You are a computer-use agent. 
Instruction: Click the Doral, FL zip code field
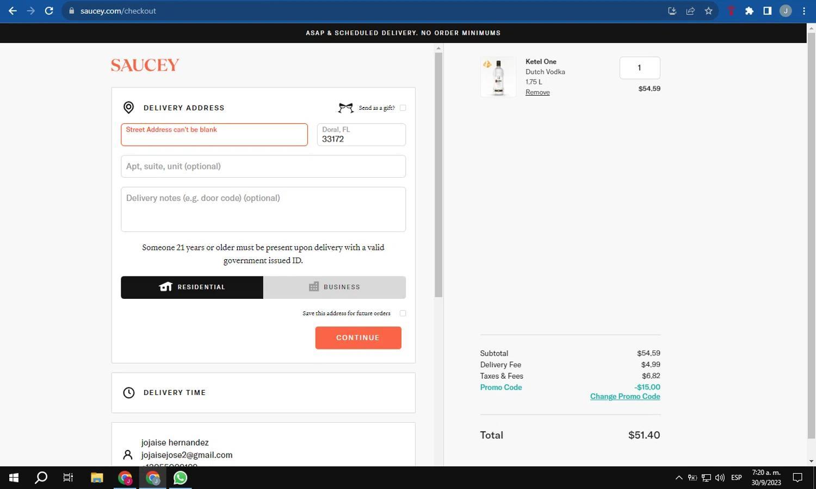tap(361, 135)
